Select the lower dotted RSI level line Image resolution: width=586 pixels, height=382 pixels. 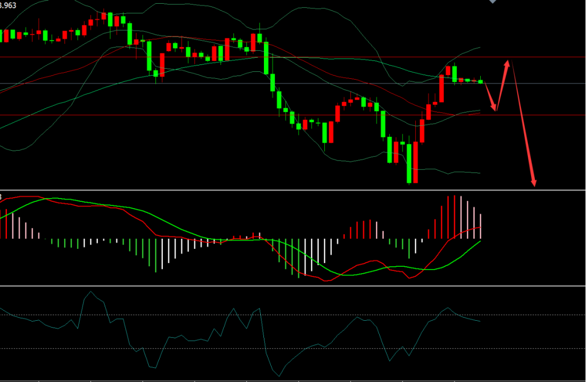[293, 348]
